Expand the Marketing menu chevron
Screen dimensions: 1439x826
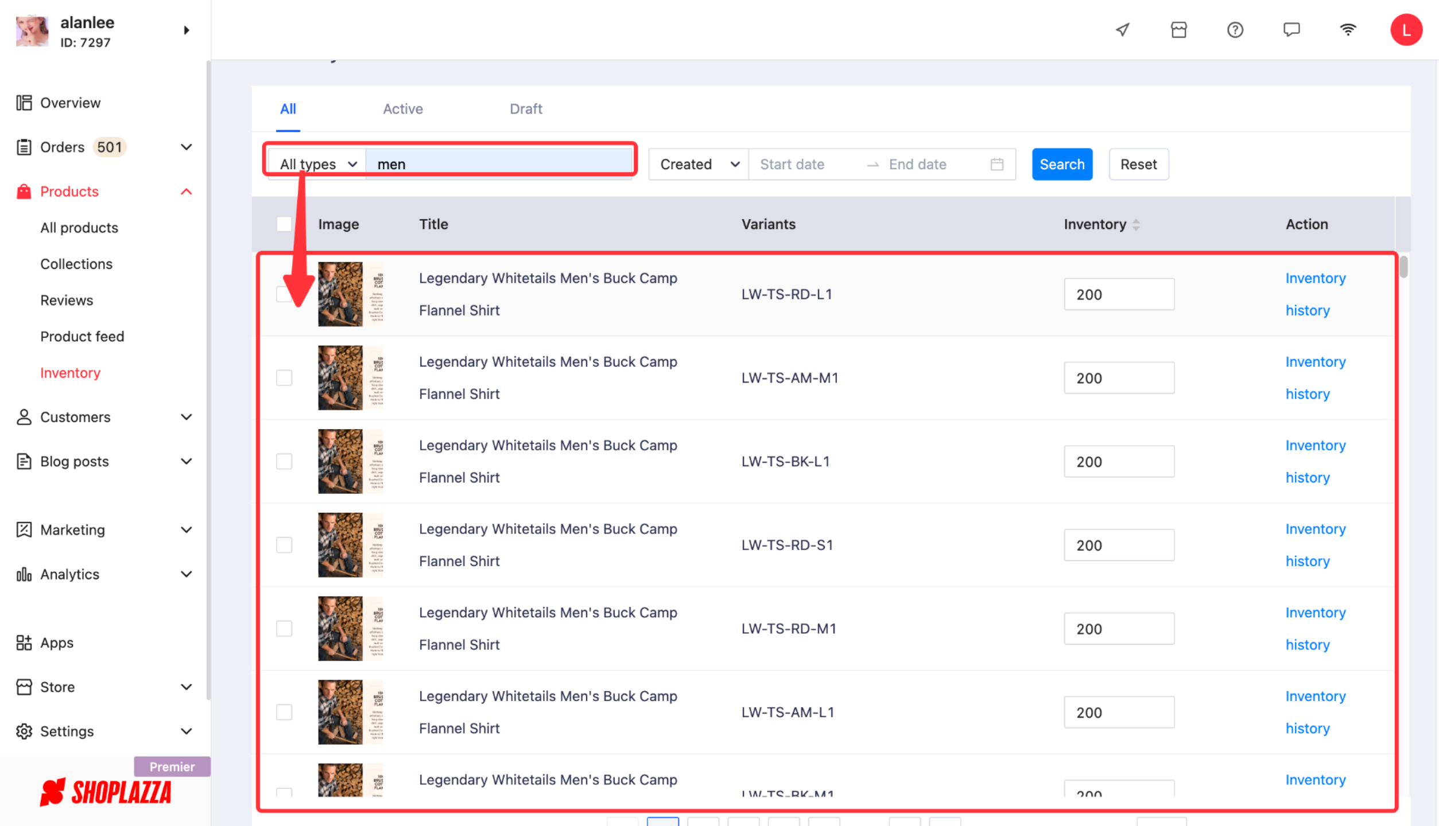(186, 529)
